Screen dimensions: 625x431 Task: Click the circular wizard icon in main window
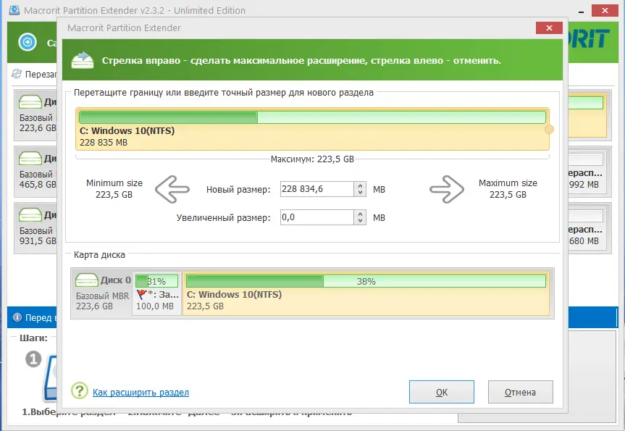pos(28,42)
